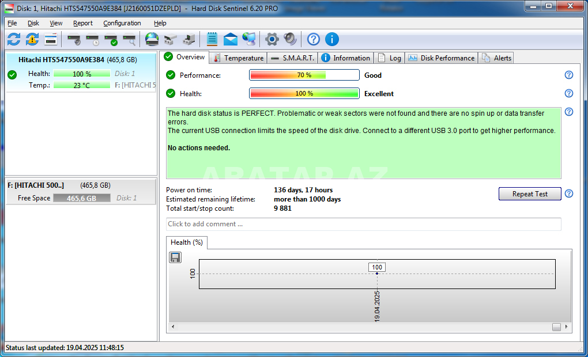Open the File menu
The width and height of the screenshot is (588, 357).
point(12,23)
